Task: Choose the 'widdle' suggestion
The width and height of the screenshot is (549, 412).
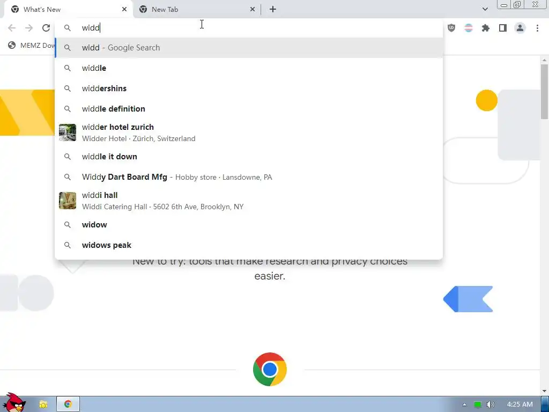Action: click(249, 68)
